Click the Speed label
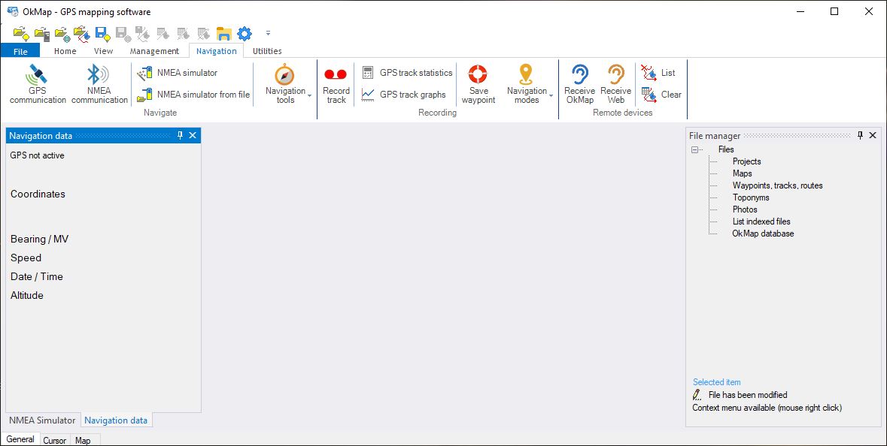Image resolution: width=887 pixels, height=446 pixels. [x=26, y=258]
